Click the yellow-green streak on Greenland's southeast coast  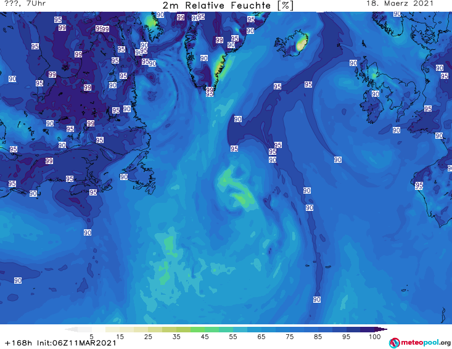click(220, 67)
